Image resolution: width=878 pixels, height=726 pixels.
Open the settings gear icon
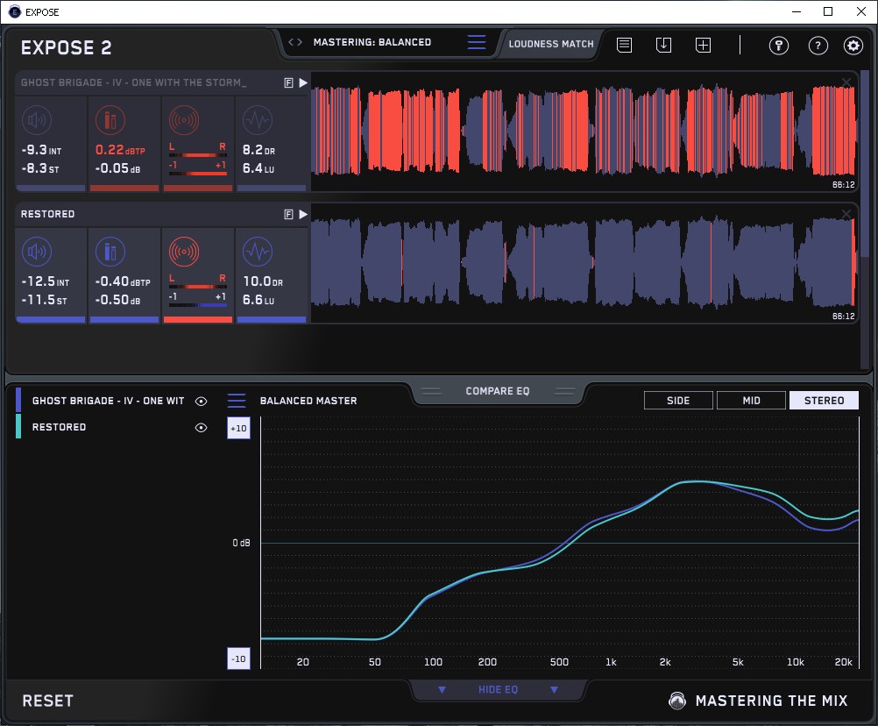(853, 46)
